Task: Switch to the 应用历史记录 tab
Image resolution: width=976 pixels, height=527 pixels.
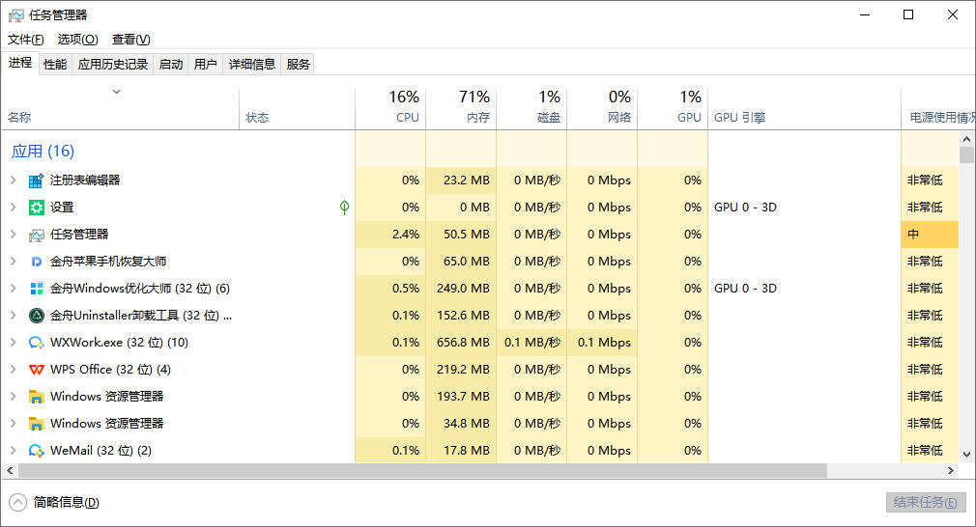Action: [113, 64]
